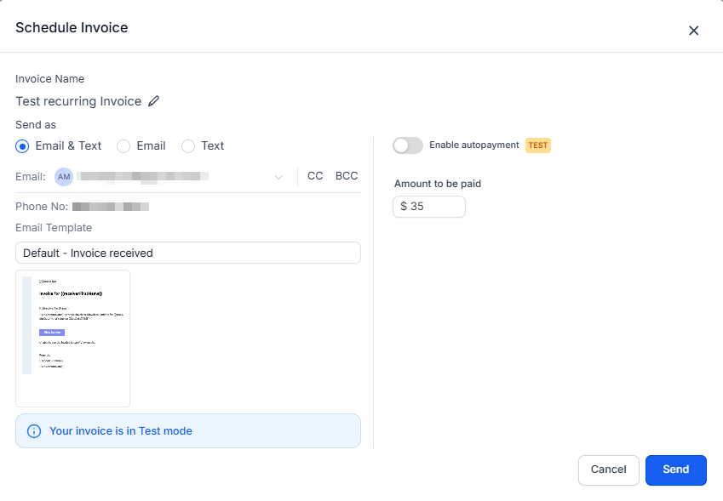723x501 pixels.
Task: Send the scheduled invoice
Action: click(x=676, y=470)
